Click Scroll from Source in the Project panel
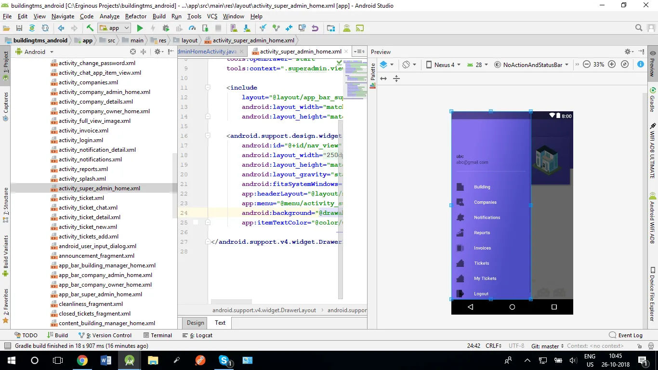The image size is (658, 370). tap(133, 52)
